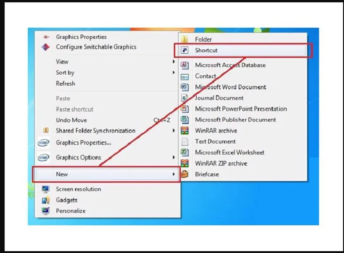Screen dimensions: 344x253
Task: Expand the Sort by submenu arrow
Action: (173, 73)
